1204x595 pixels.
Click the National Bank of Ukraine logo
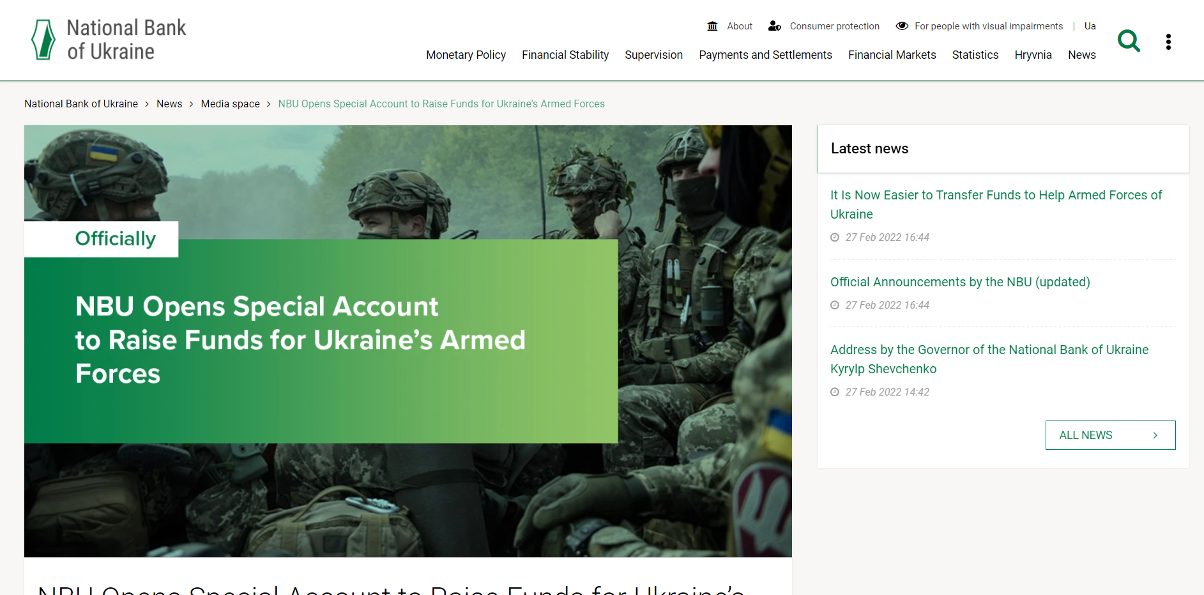pyautogui.click(x=109, y=40)
